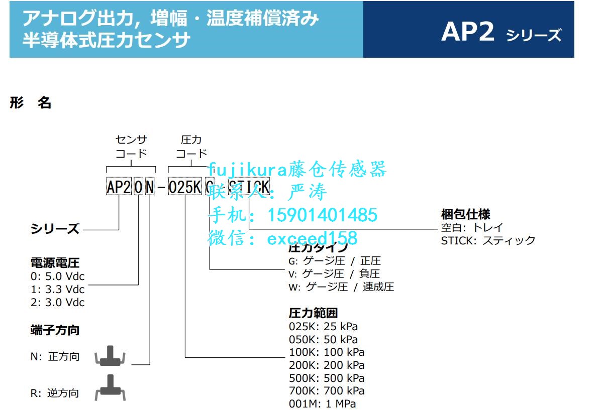The height and width of the screenshot is (412, 606).
Task: Click the "AP2 シリーズ" title in dark banner
Action: point(501,33)
